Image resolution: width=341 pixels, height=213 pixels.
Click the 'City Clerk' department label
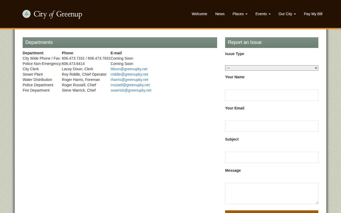click(31, 69)
